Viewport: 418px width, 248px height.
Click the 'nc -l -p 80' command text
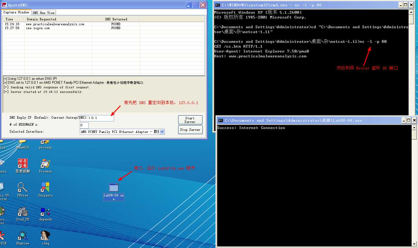(x=373, y=42)
